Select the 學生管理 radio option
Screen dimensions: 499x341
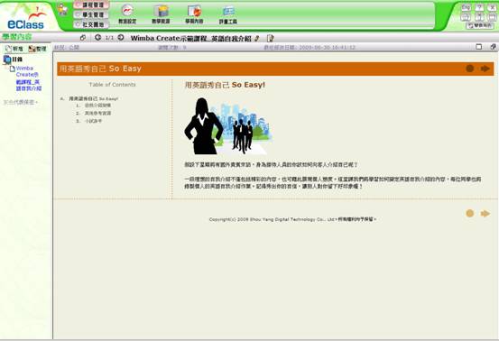pyautogui.click(x=91, y=14)
